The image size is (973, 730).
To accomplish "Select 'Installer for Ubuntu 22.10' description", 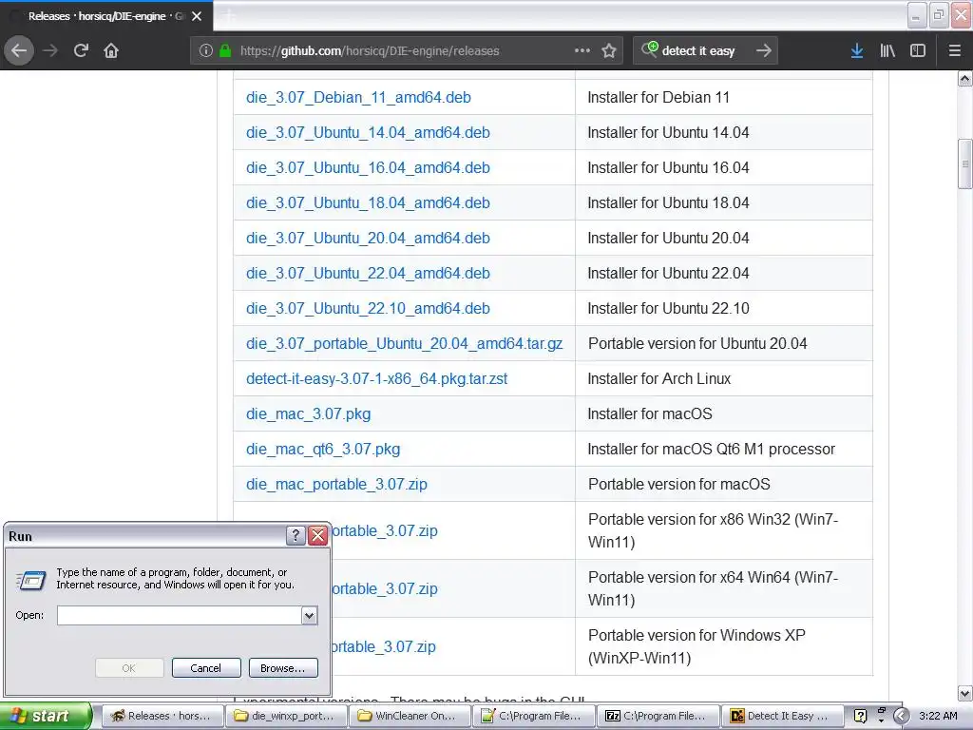I will pos(668,309).
